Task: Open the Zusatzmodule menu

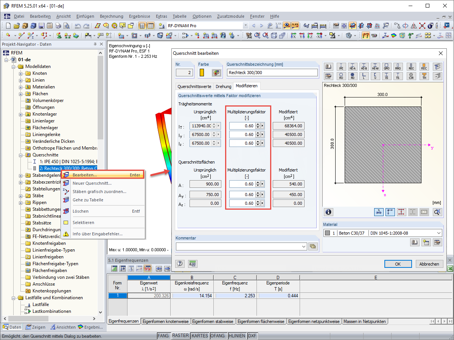Action: 231,16
